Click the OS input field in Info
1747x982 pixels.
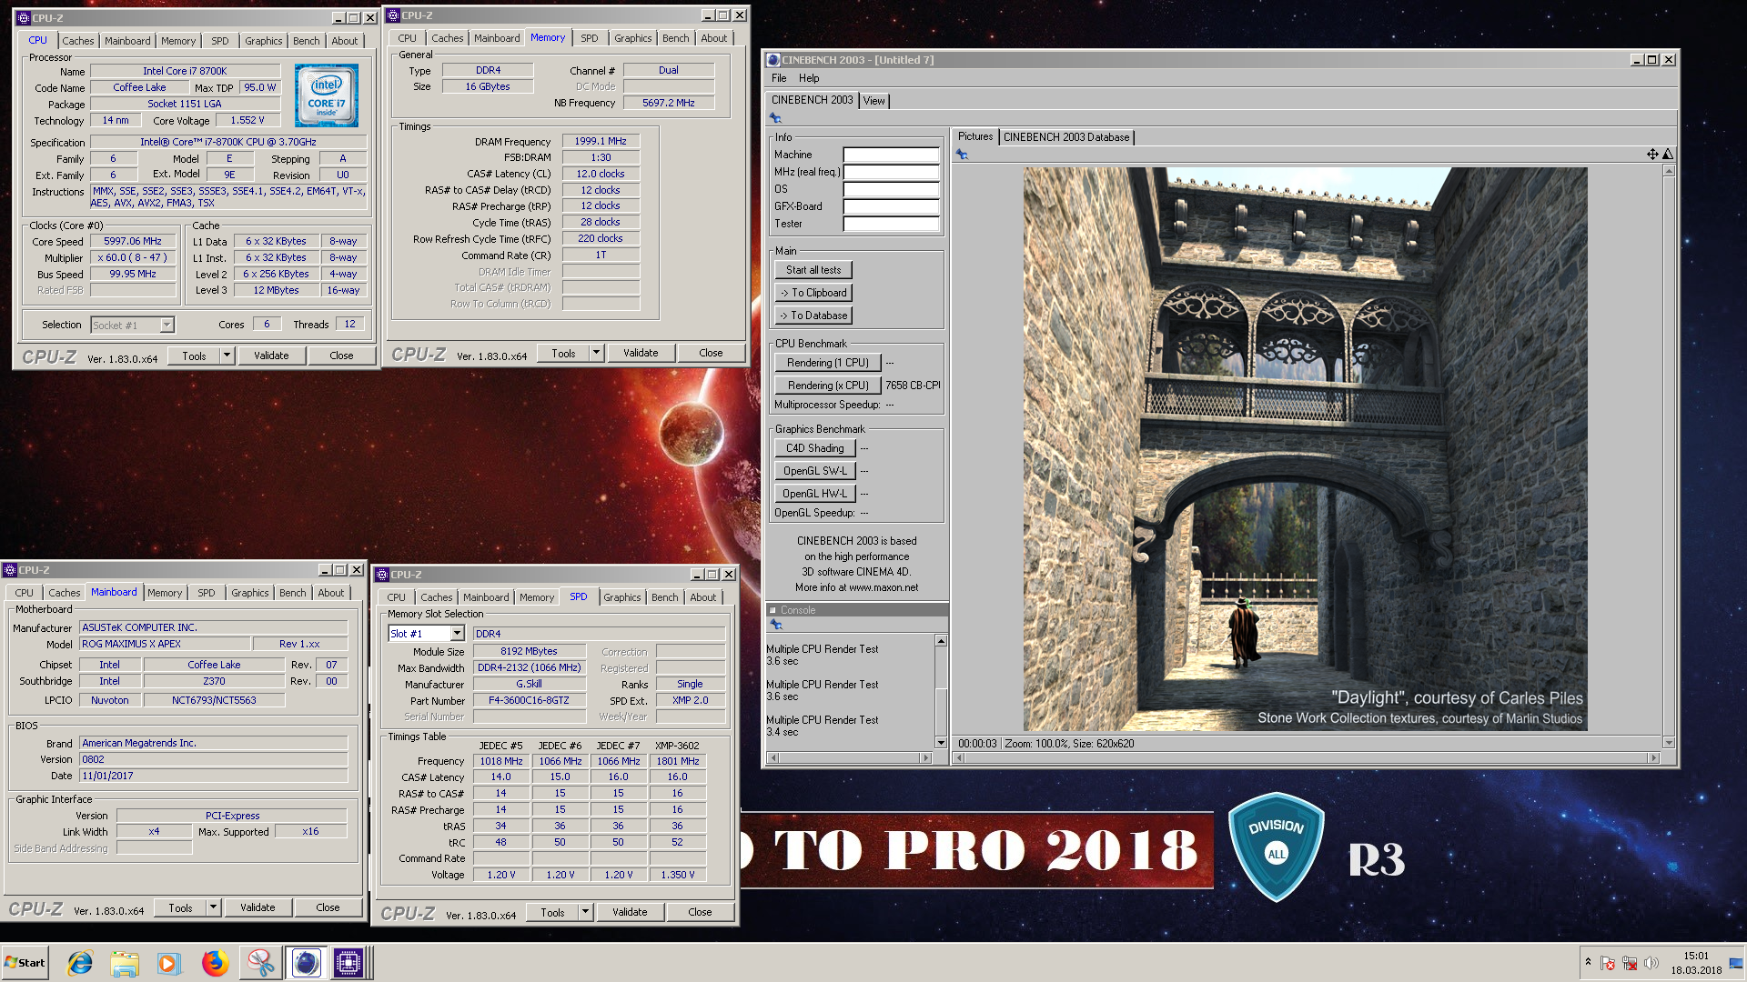(891, 190)
